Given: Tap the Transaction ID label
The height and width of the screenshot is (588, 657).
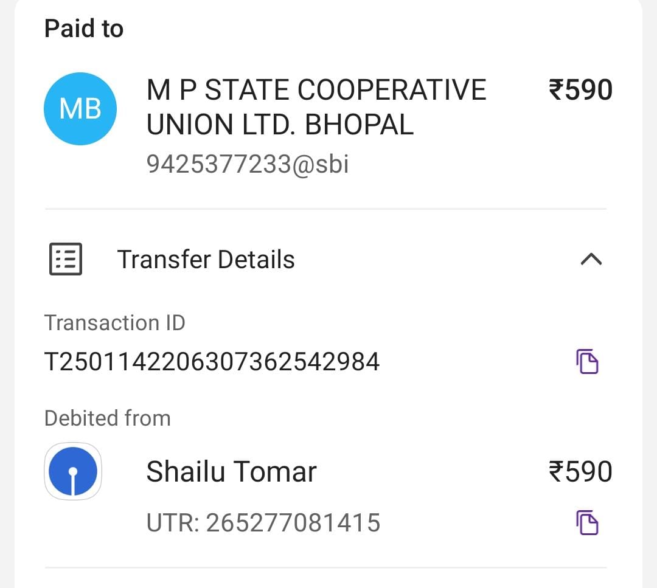Looking at the screenshot, I should click(x=115, y=323).
